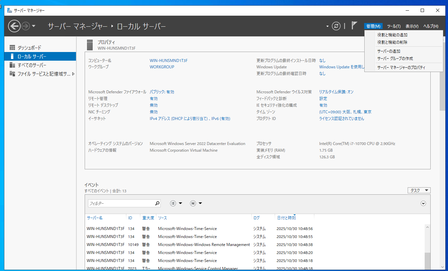Open the Tasks dropdown in Events section
The width and height of the screenshot is (448, 271).
click(419, 190)
